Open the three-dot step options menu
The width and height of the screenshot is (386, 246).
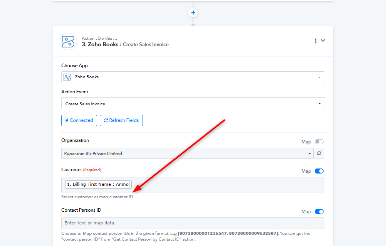pos(316,41)
